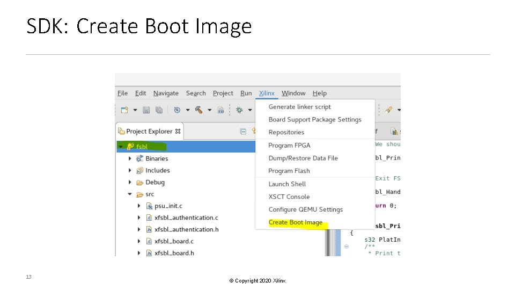The image size is (515, 290).
Task: Expand the Includes node
Action: 130,170
